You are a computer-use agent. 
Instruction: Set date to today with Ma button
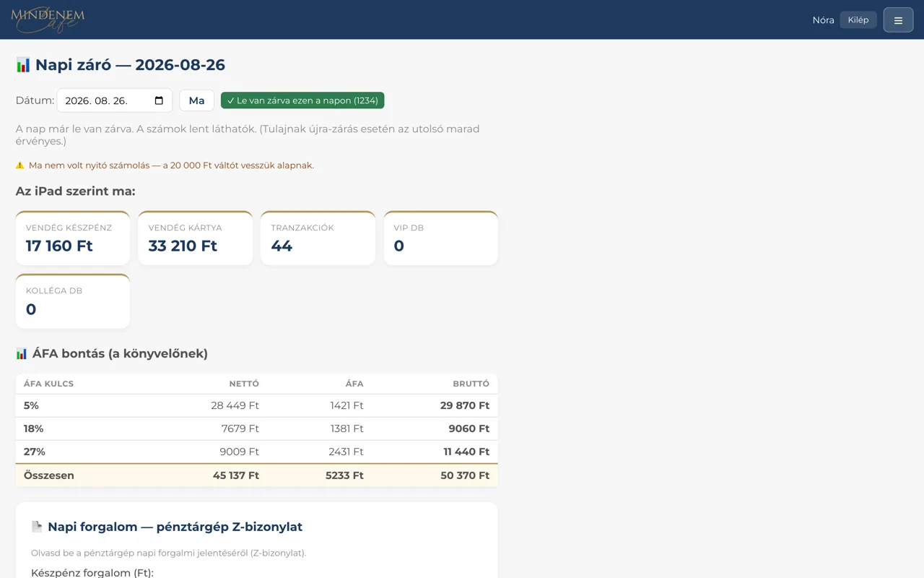(x=196, y=100)
